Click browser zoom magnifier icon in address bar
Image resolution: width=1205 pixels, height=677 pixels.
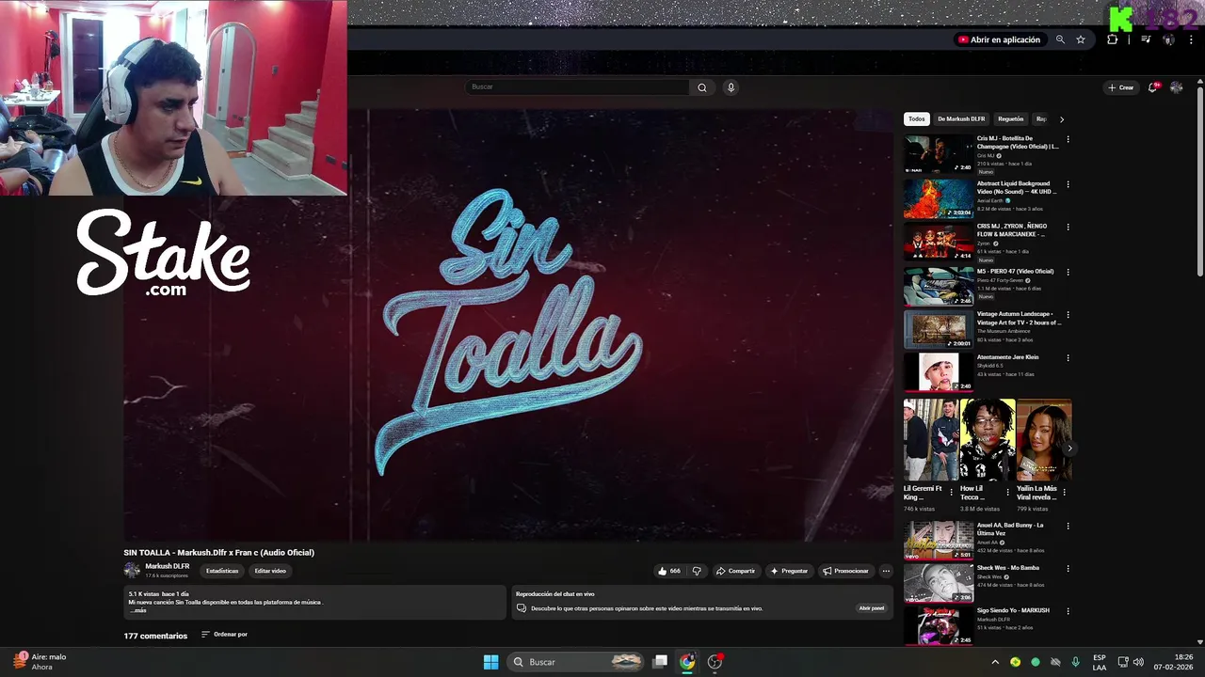(x=1060, y=39)
